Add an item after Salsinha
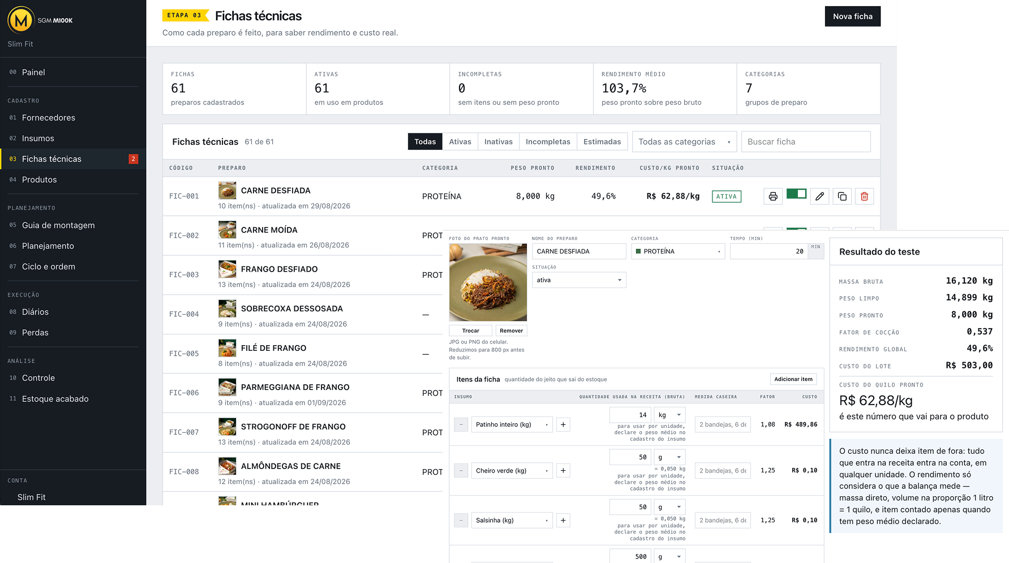1009x563 pixels. [x=563, y=521]
